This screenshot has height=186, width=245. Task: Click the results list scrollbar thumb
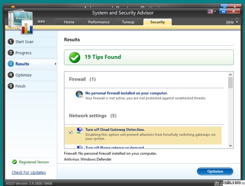coord(230,83)
